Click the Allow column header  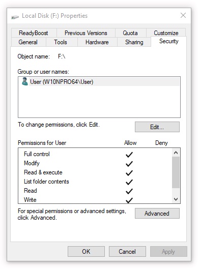(x=130, y=143)
